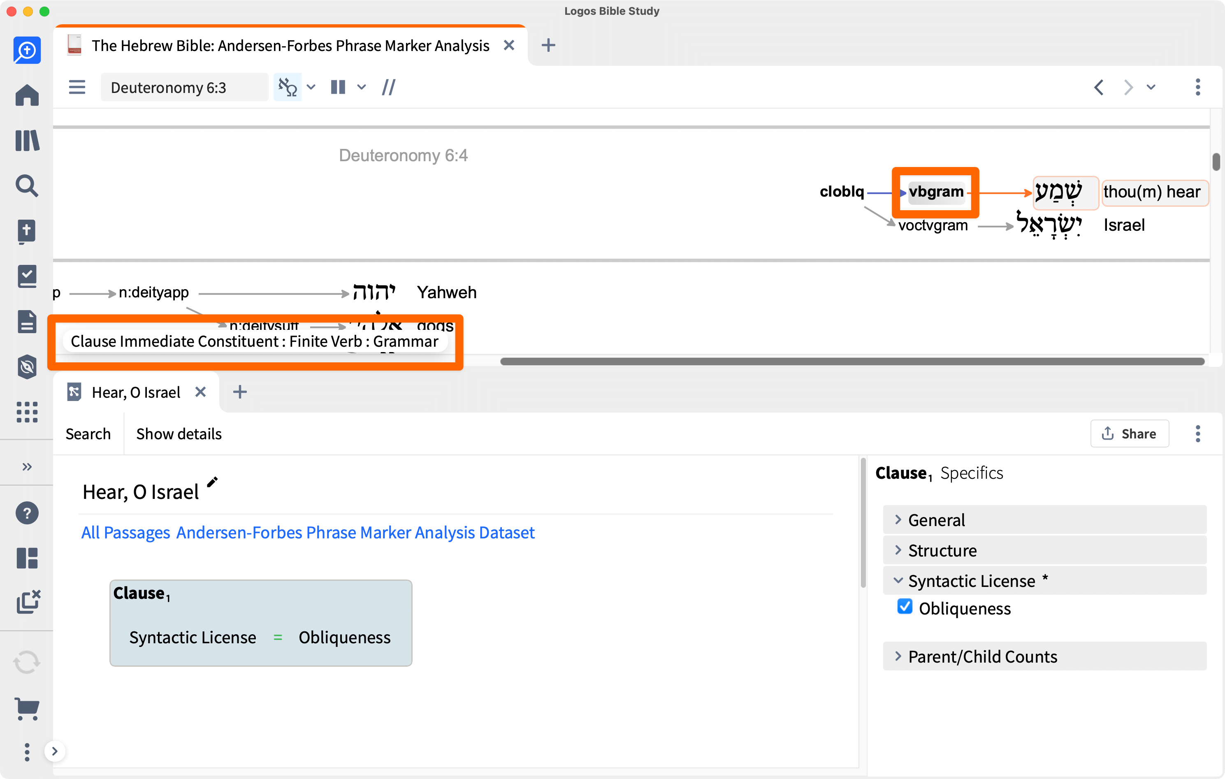Open the shield icon in the sidebar

(x=27, y=367)
